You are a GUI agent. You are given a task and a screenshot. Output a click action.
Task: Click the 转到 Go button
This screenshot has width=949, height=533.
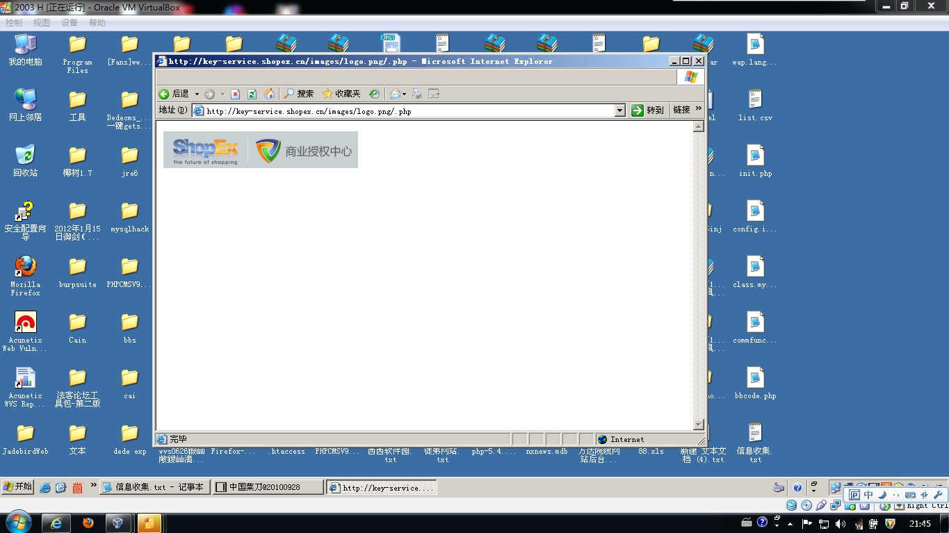click(x=648, y=110)
